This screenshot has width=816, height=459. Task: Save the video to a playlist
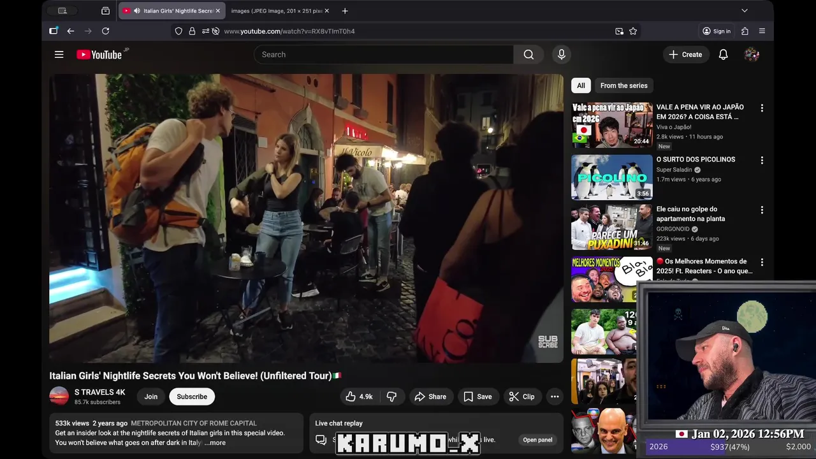pos(478,397)
